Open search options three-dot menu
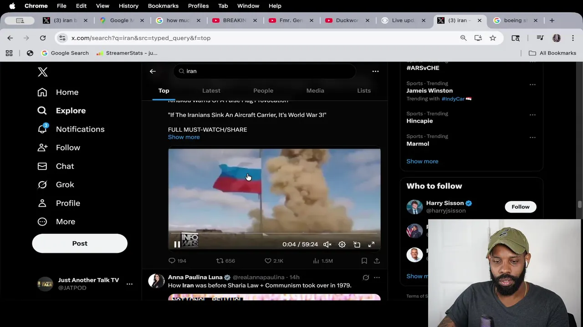Viewport: 583px width, 327px height. click(x=375, y=71)
